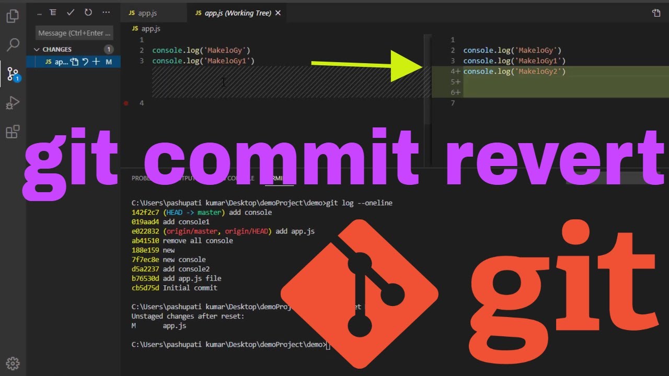Click line 2 console.log('MakeloGy') in left pane
Image resolution: width=669 pixels, height=376 pixels.
201,51
